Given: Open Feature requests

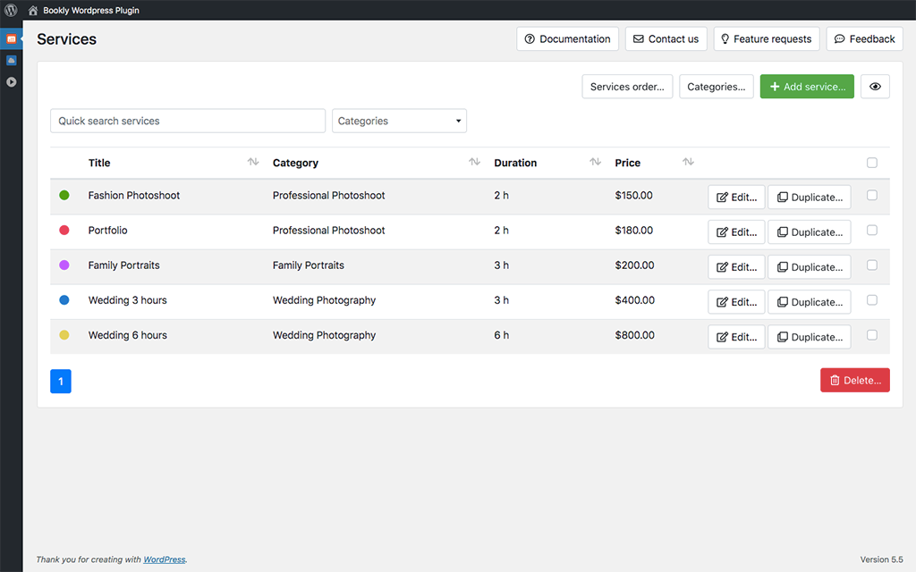Looking at the screenshot, I should pyautogui.click(x=767, y=38).
